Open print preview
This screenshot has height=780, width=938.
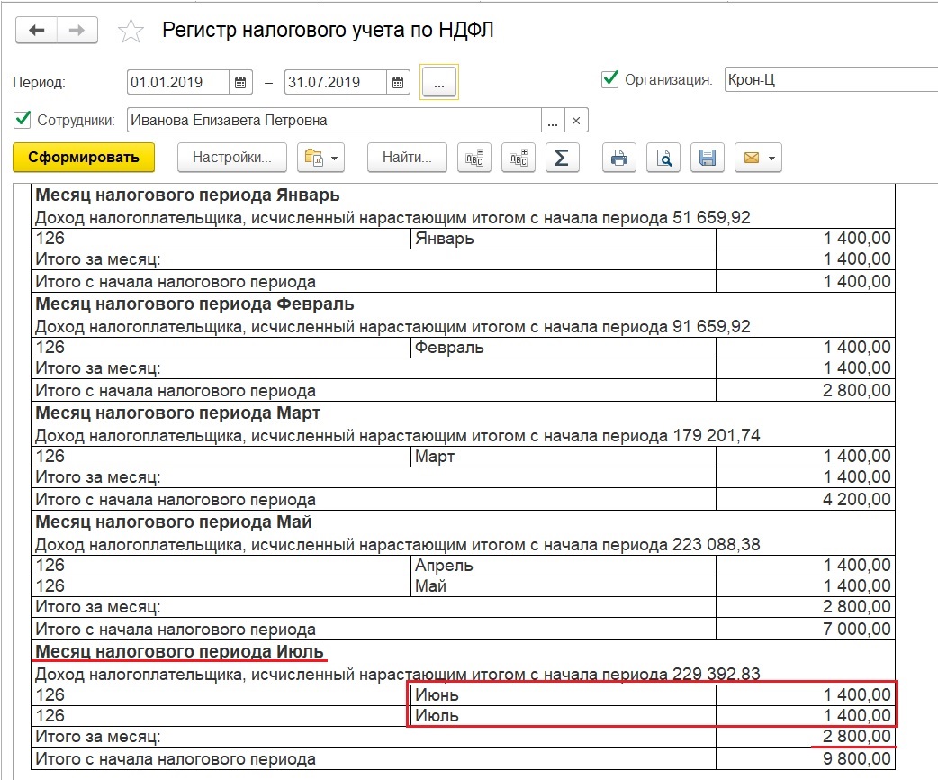(663, 158)
